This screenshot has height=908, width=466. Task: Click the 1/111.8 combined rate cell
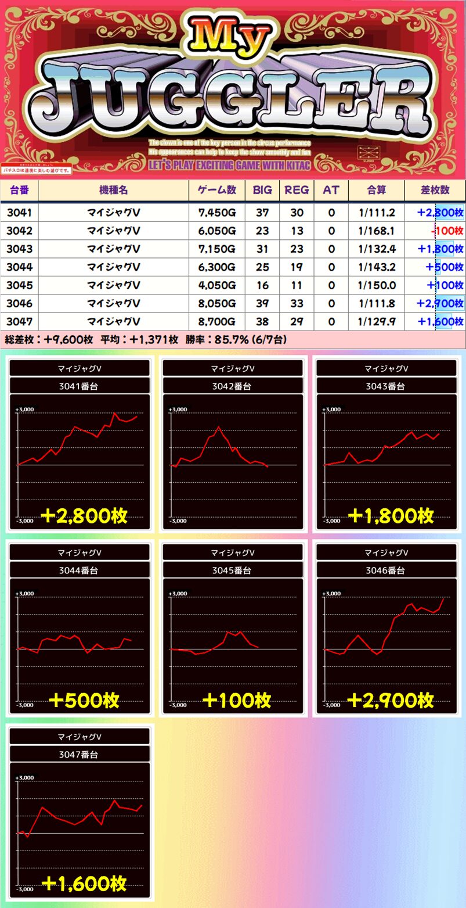point(377,303)
